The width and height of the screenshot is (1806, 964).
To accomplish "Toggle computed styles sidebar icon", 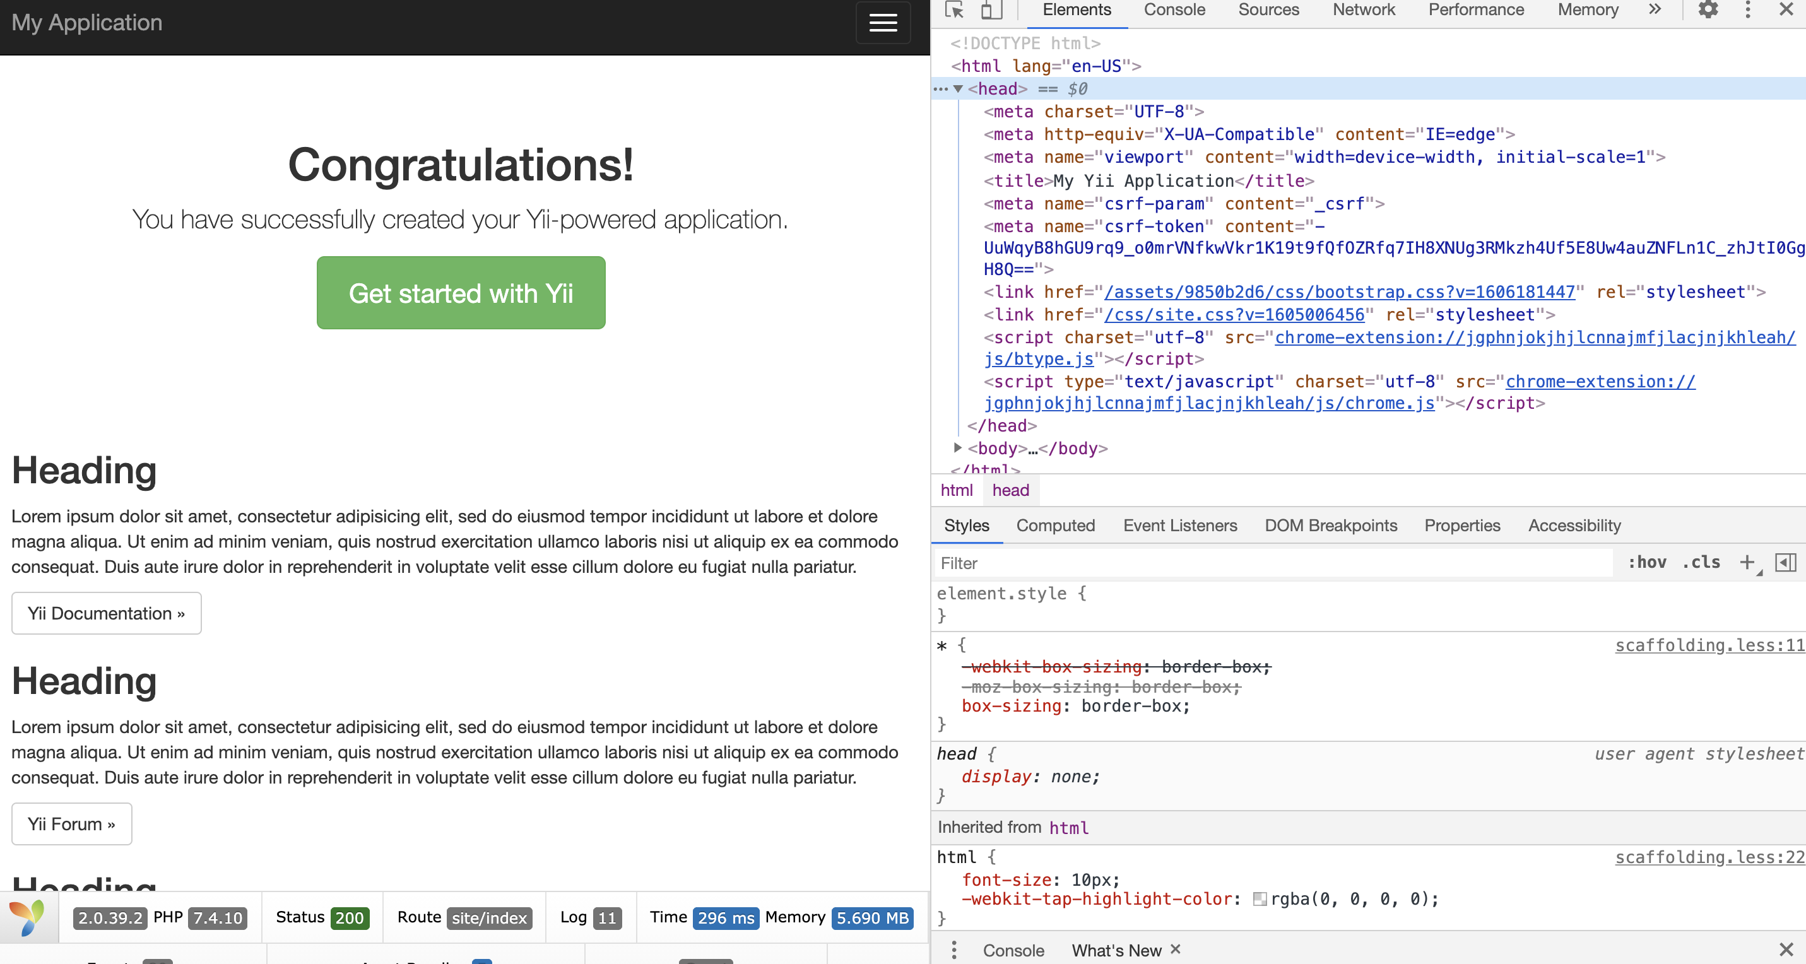I will 1785,562.
